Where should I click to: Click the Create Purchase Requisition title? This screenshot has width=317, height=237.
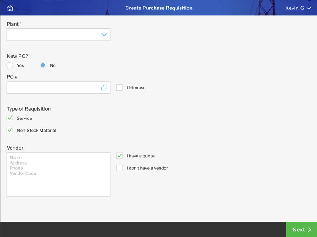coord(159,8)
